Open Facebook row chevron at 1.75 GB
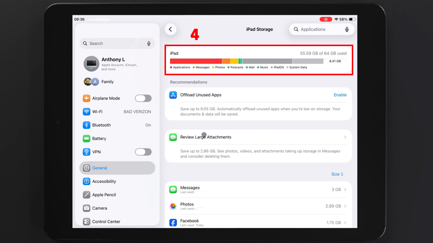This screenshot has width=433, height=243. pos(345,223)
